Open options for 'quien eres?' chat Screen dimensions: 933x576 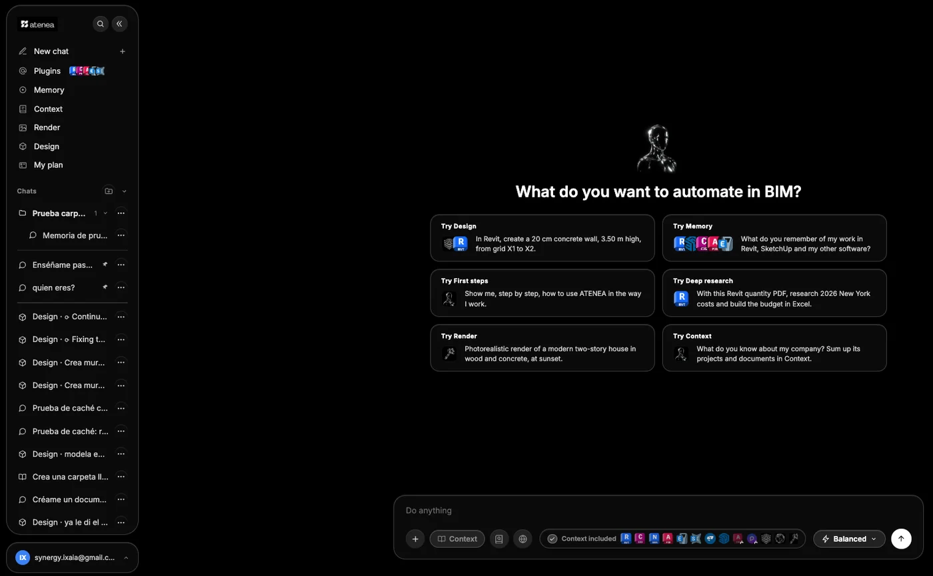pos(121,287)
